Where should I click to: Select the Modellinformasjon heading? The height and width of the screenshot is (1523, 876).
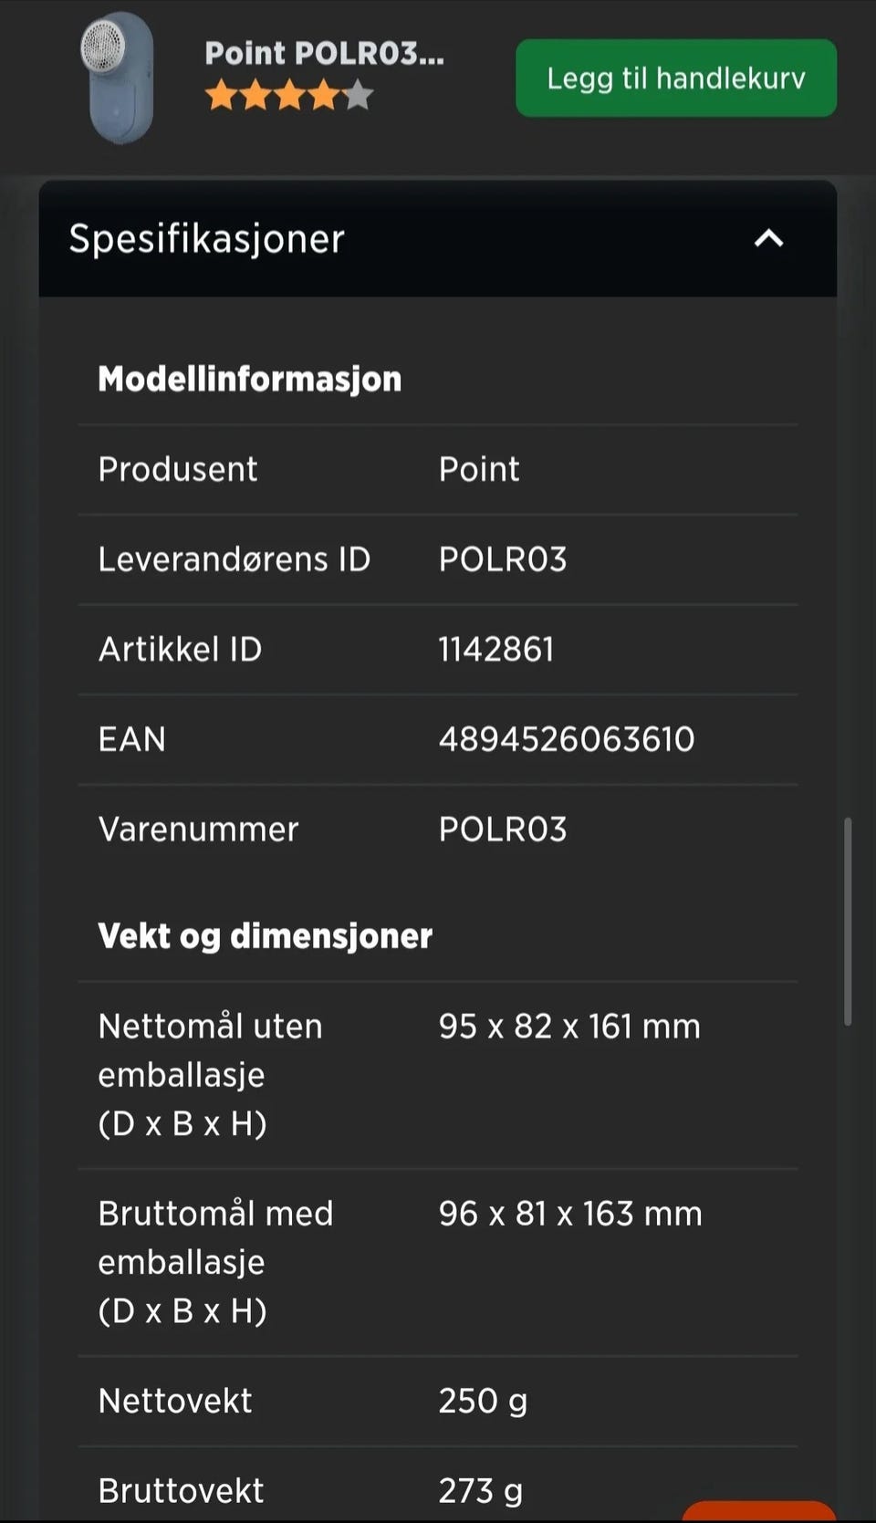pos(250,379)
